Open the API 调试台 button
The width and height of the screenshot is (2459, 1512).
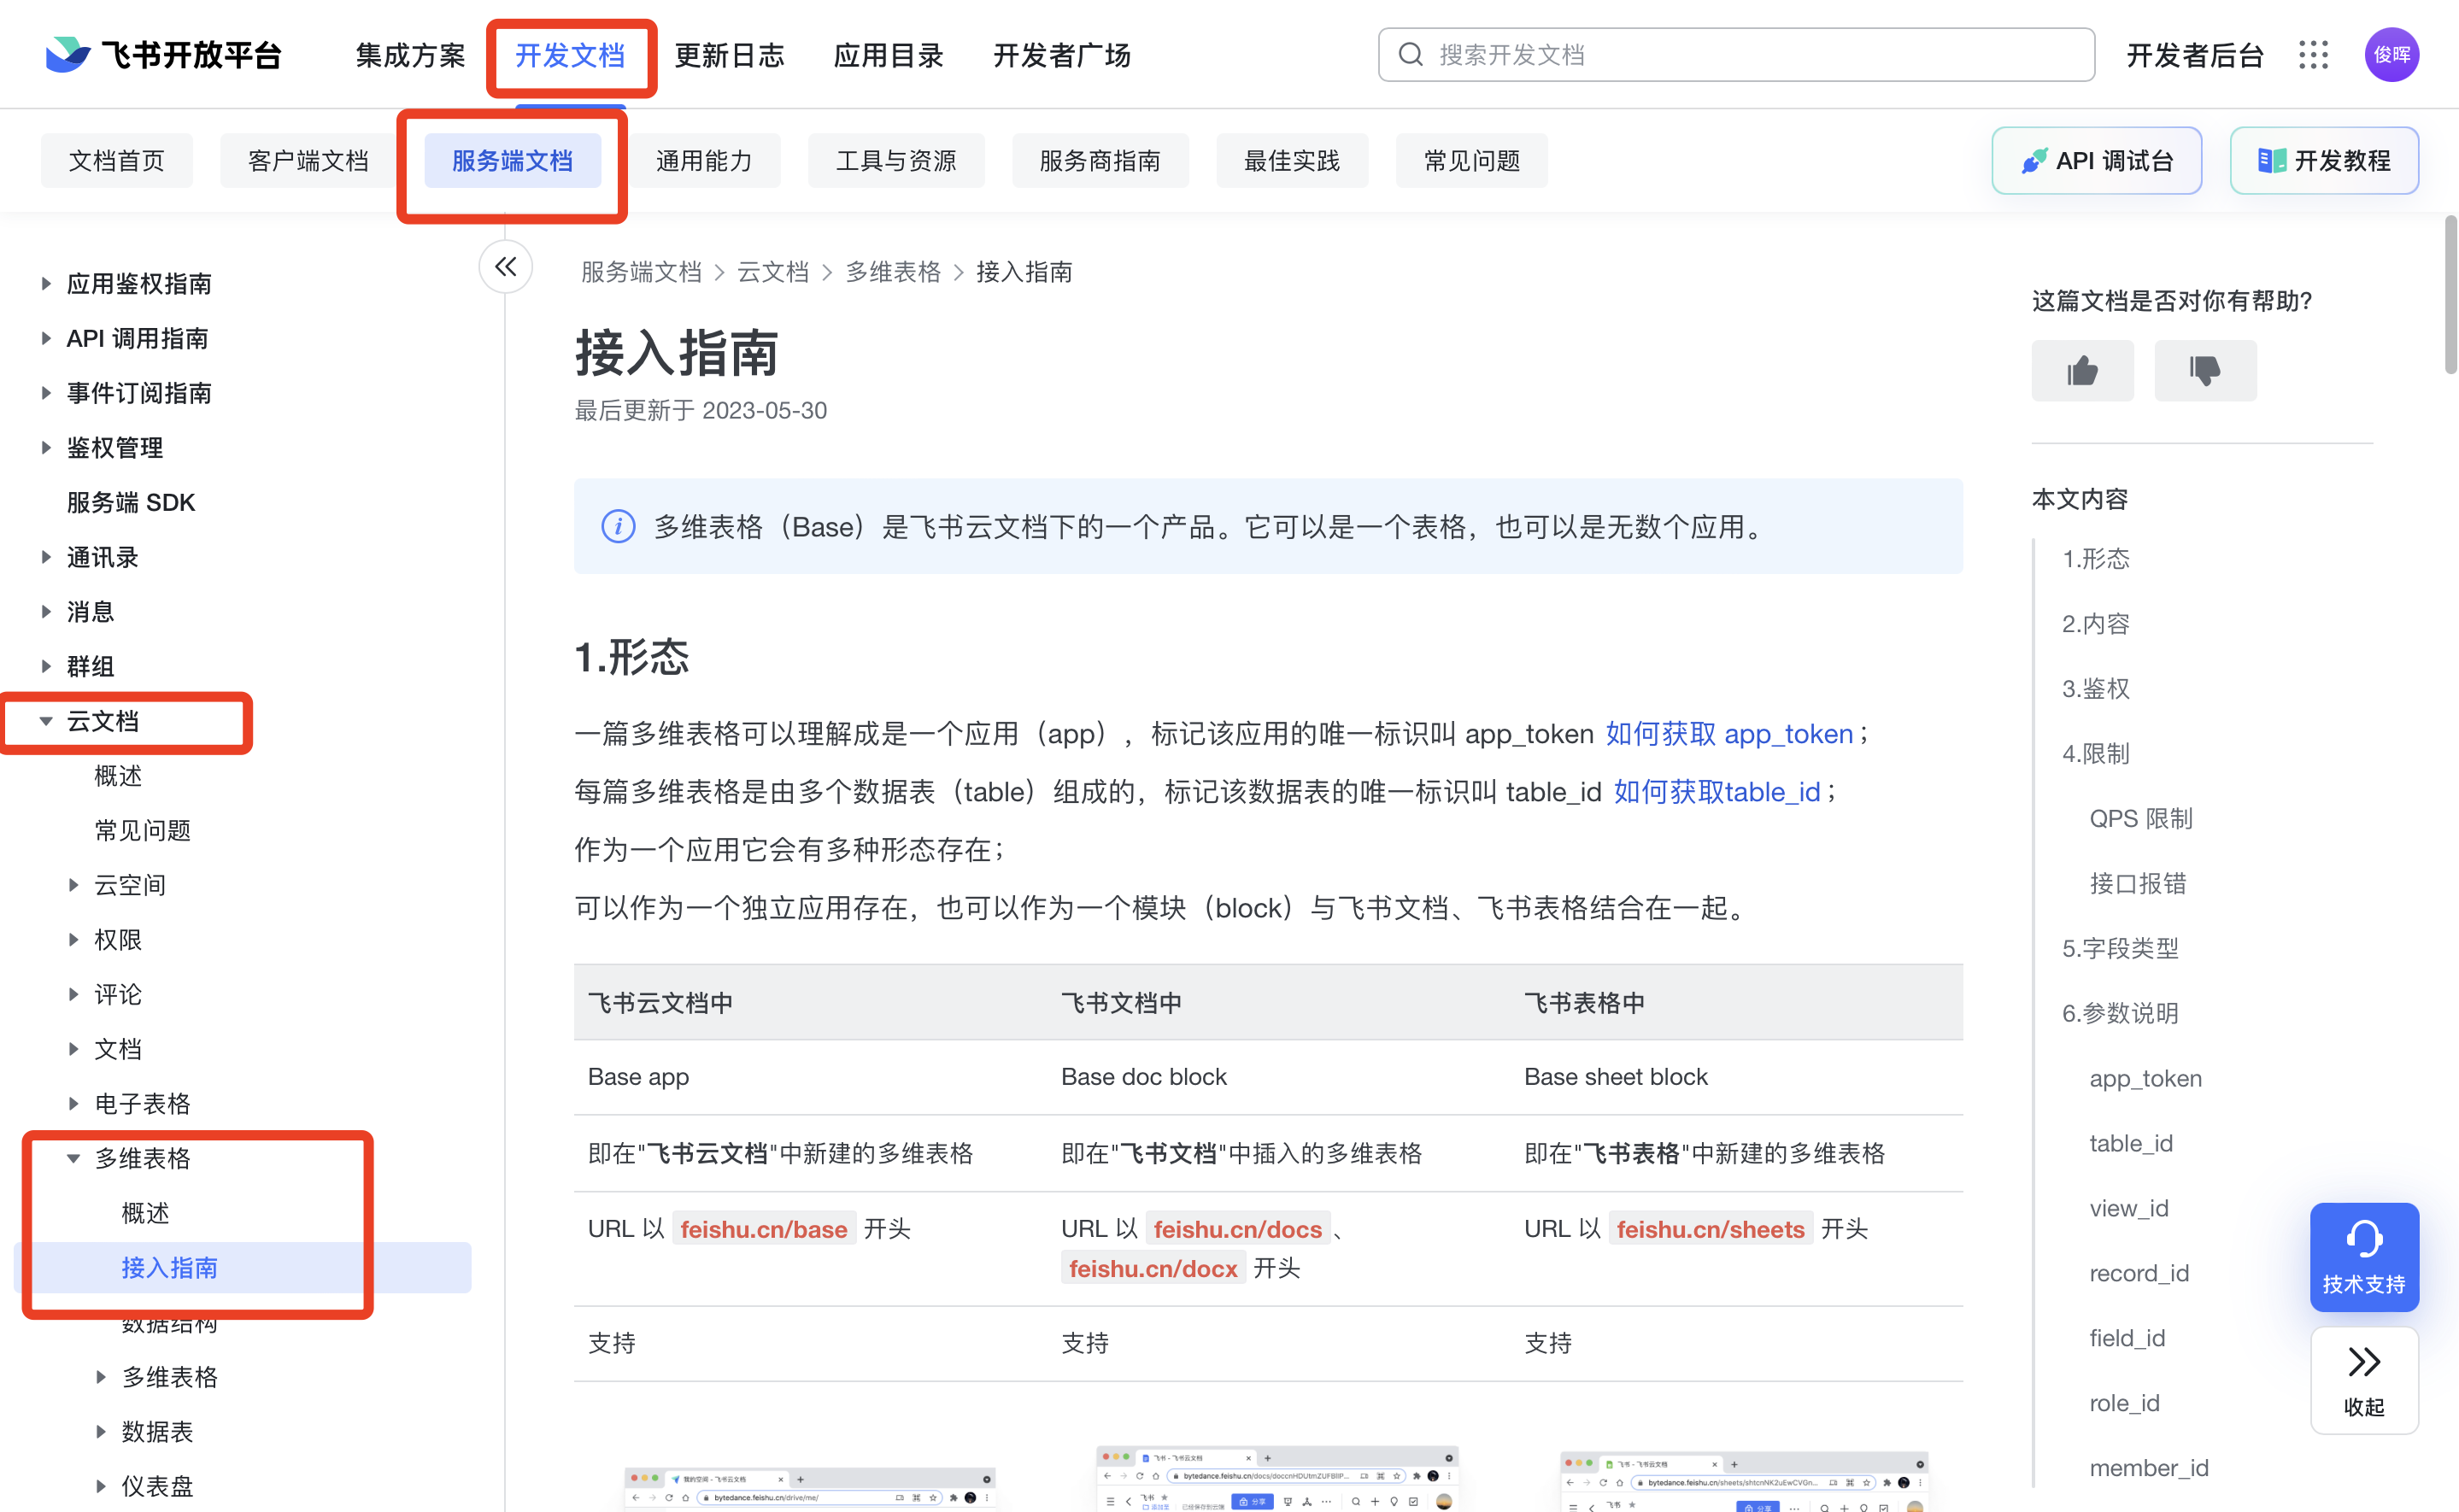(2096, 161)
